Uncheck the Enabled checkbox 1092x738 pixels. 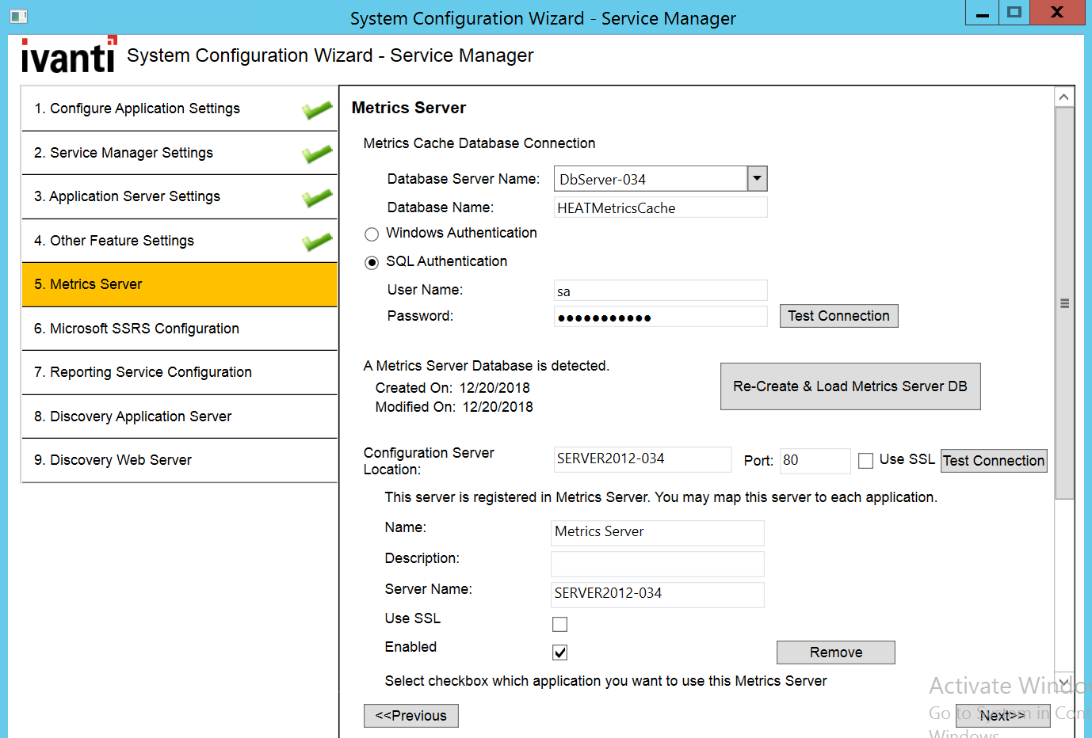pyautogui.click(x=559, y=652)
